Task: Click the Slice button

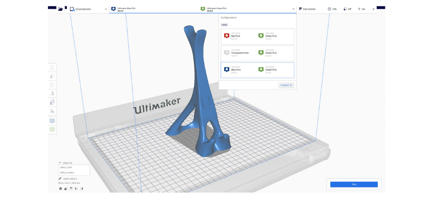Action: (354, 185)
